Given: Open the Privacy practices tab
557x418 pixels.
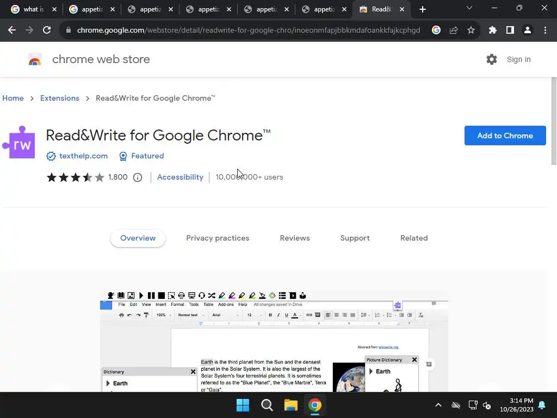Looking at the screenshot, I should (218, 238).
